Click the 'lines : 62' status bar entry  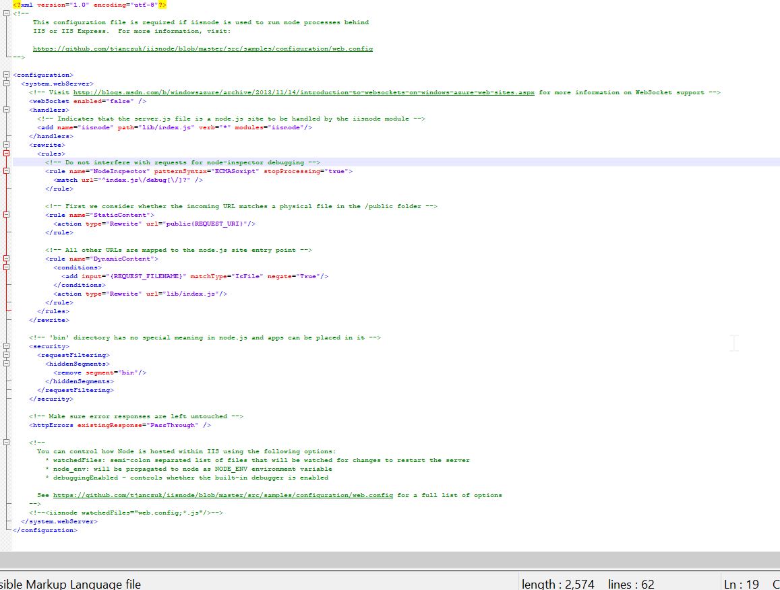click(x=631, y=584)
